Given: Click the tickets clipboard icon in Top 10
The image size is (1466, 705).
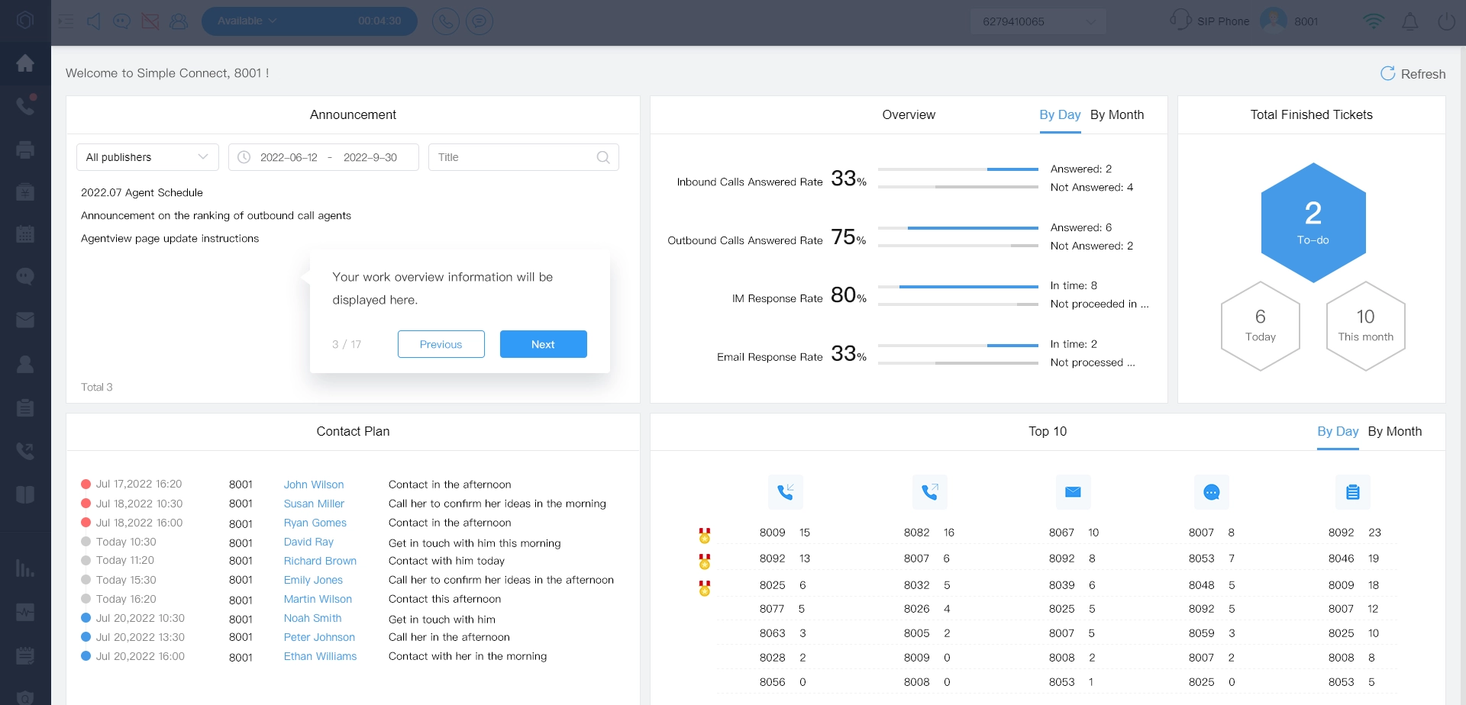Looking at the screenshot, I should click(1352, 492).
